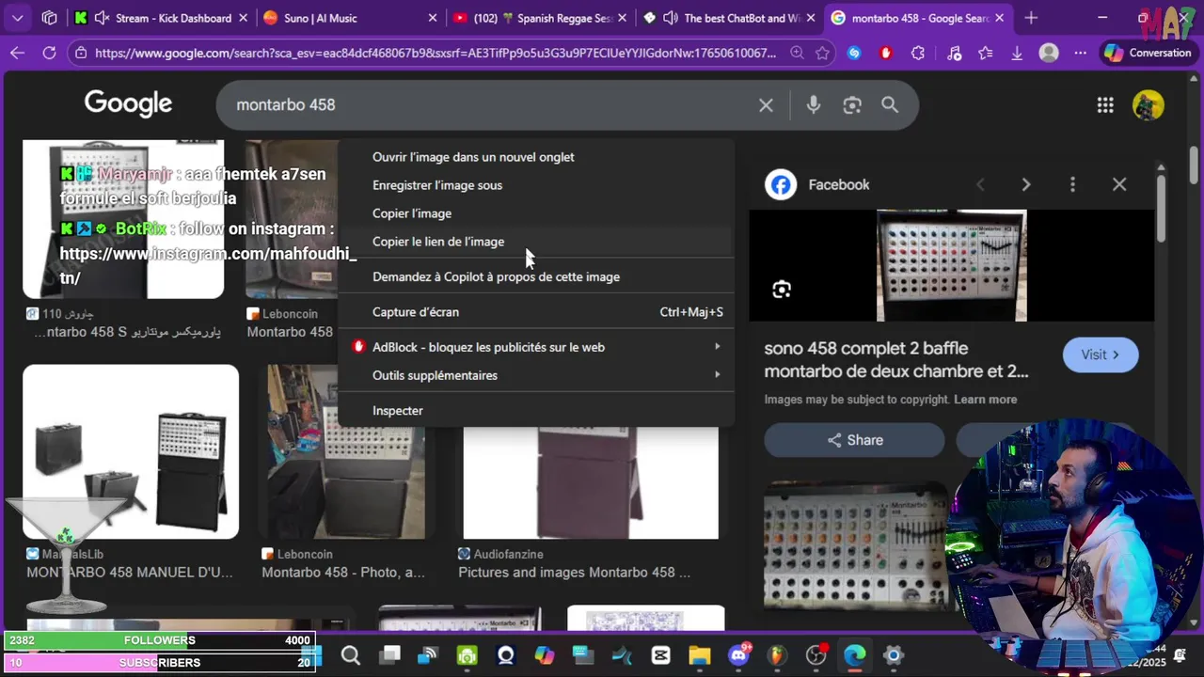Image resolution: width=1204 pixels, height=677 pixels.
Task: Open FL Studio from the taskbar
Action: pyautogui.click(x=777, y=655)
